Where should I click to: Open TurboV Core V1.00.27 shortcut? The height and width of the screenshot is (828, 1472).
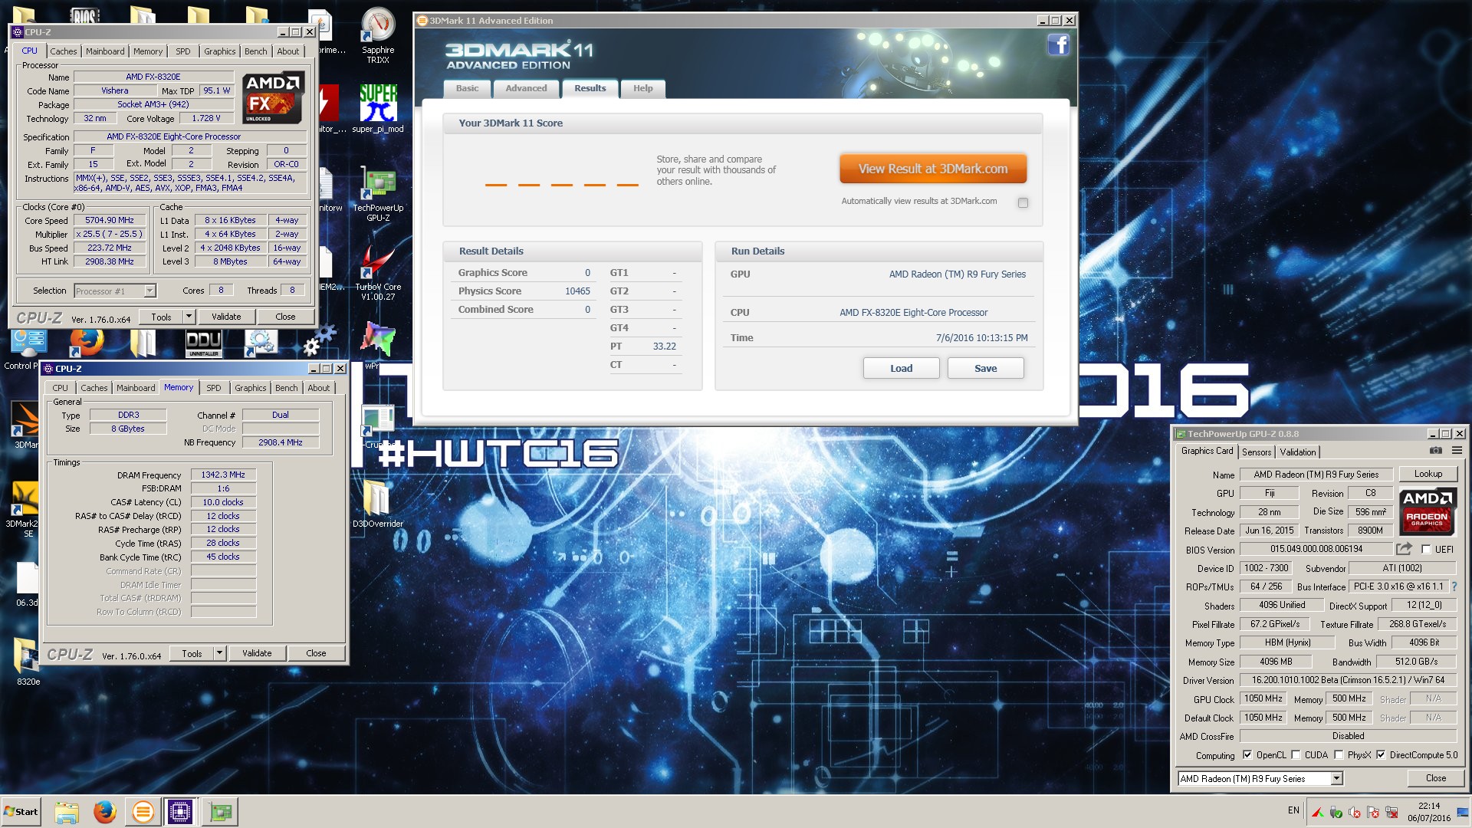(x=378, y=274)
